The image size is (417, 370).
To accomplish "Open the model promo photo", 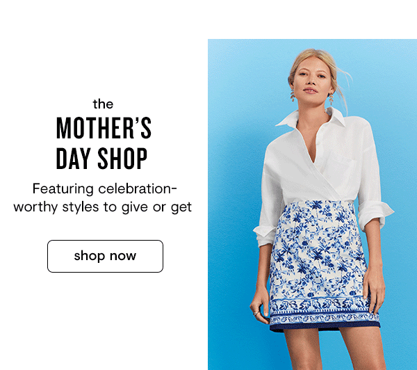I will [312, 204].
